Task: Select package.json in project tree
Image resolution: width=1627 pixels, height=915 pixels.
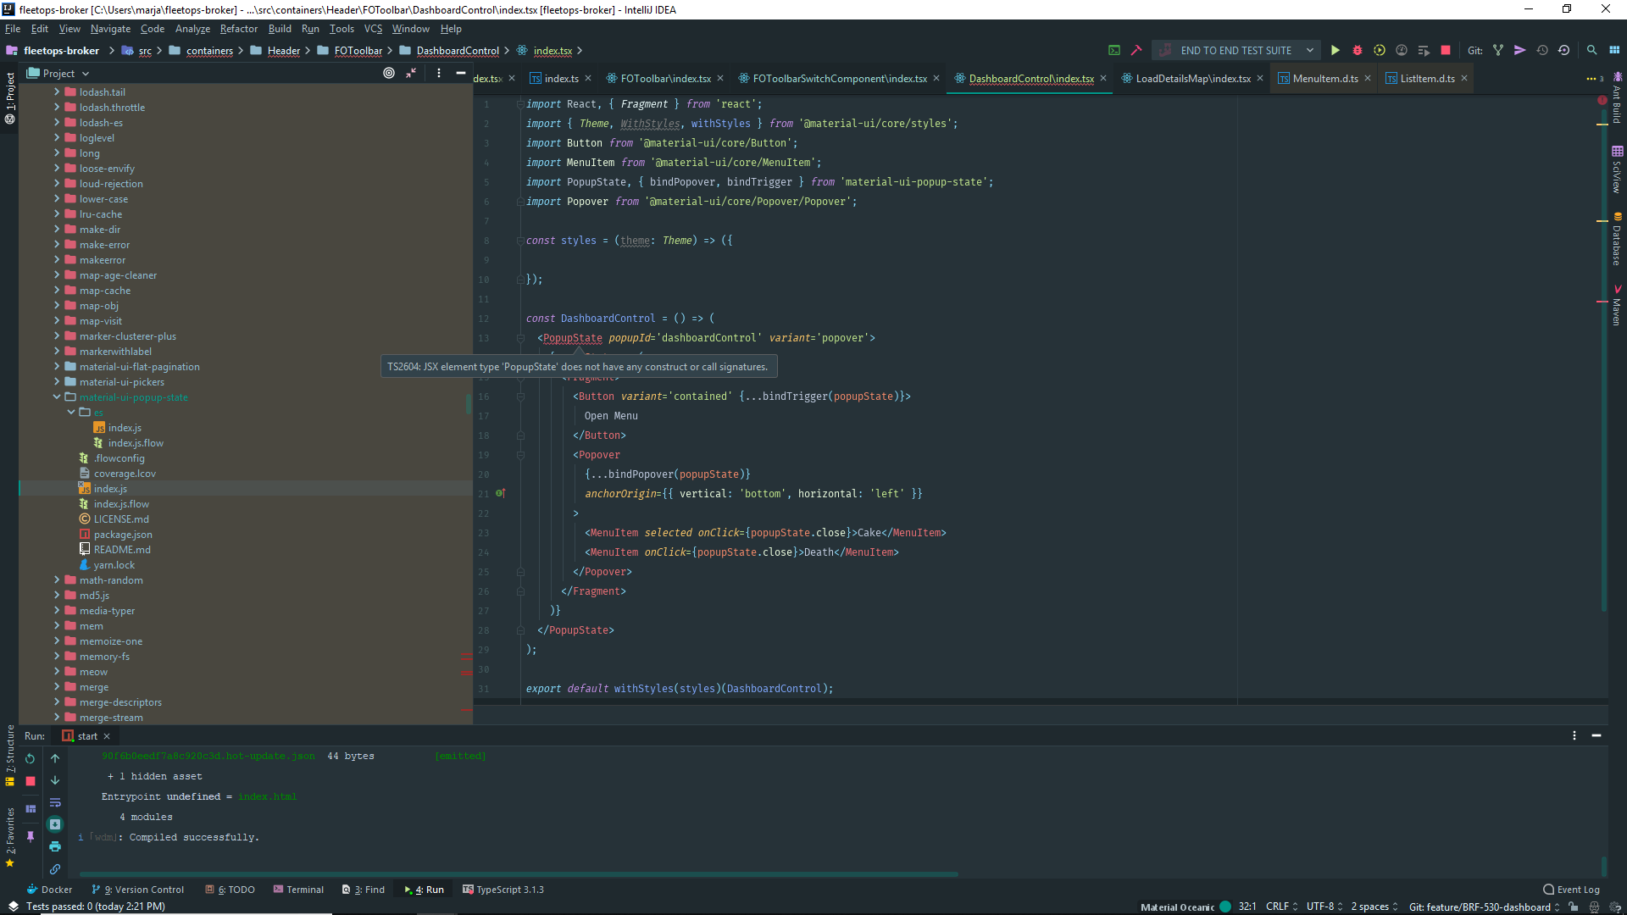Action: coord(123,535)
